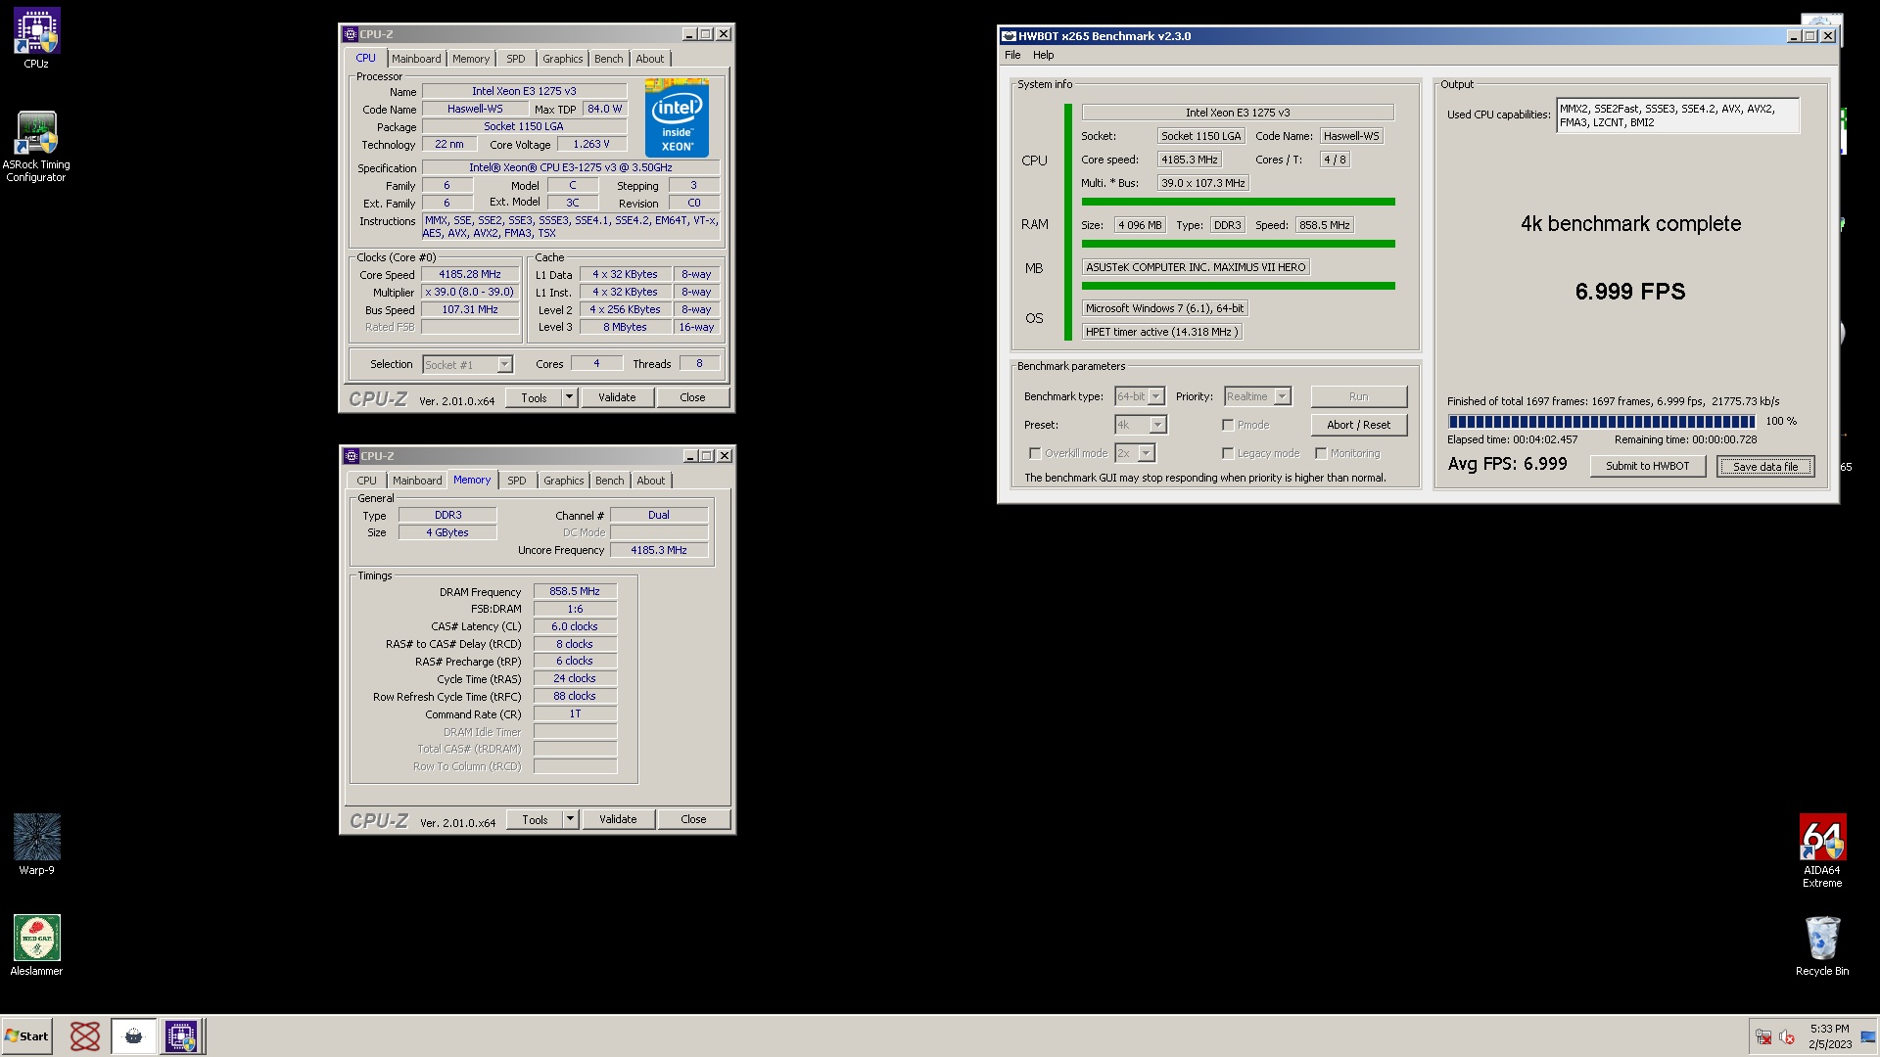Screen dimensions: 1880x1057
Task: Open the File menu in HWBOT x265
Action: [x=1012, y=56]
